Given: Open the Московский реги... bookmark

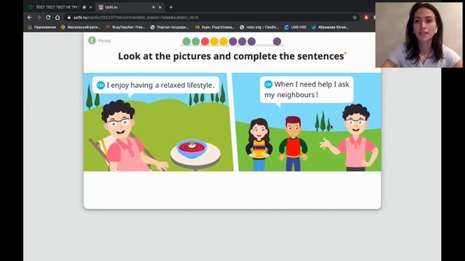Looking at the screenshot, I should [81, 28].
